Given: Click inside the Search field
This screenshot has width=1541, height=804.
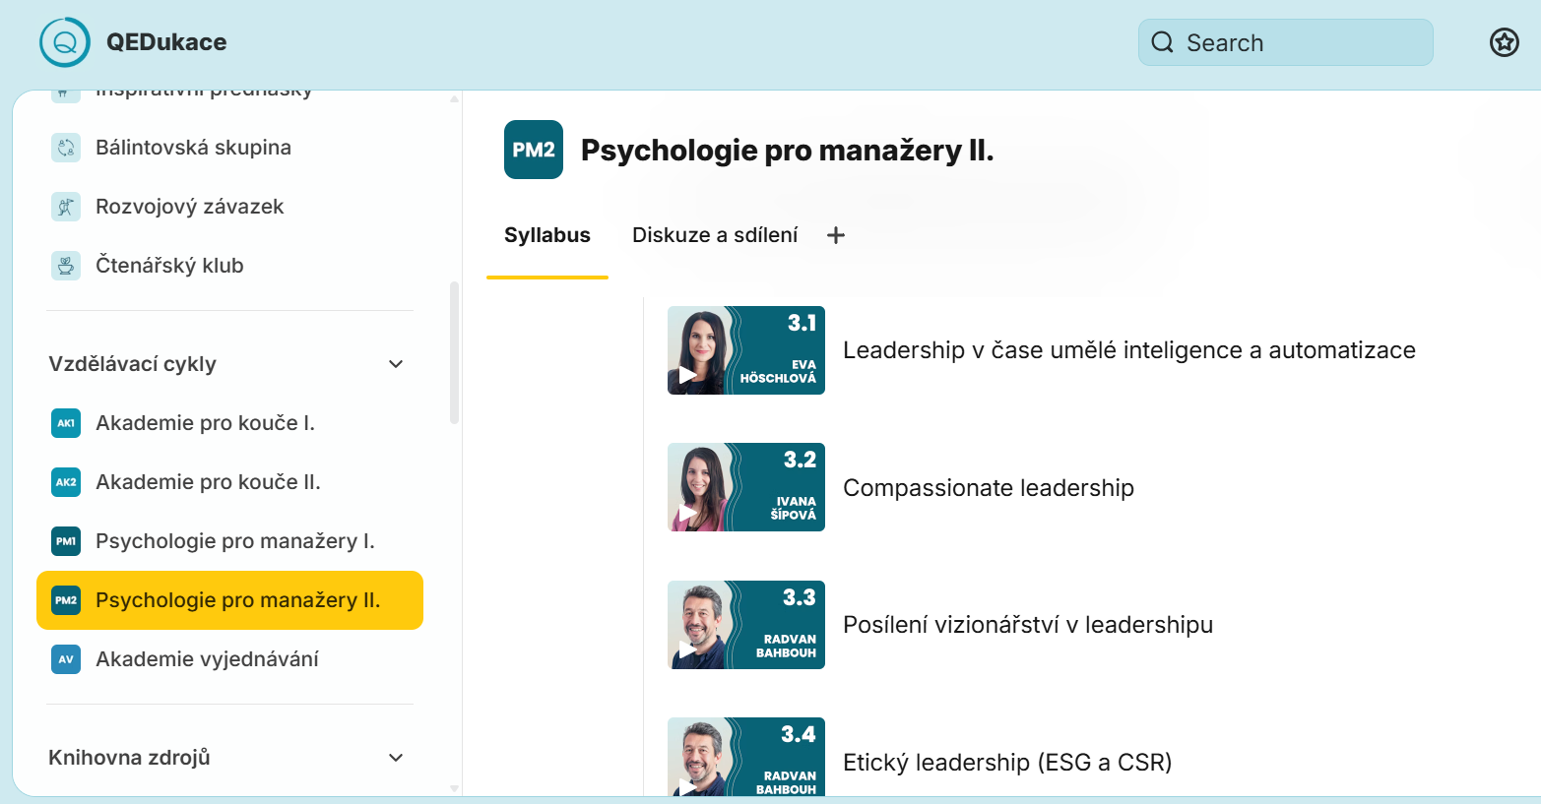Looking at the screenshot, I should 1285,42.
